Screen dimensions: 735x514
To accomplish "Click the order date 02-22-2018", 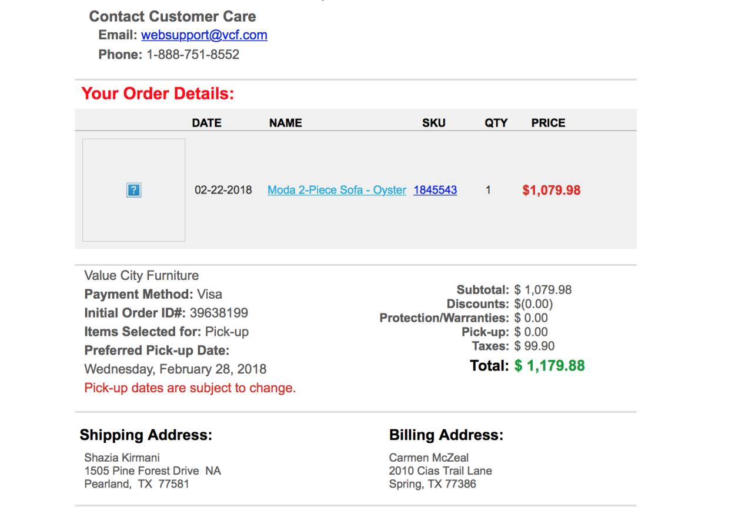I will [x=223, y=191].
